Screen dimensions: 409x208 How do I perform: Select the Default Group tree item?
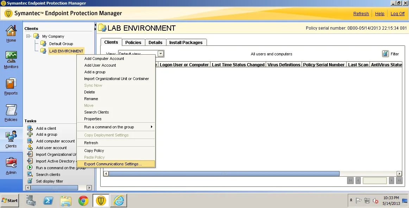[61, 44]
